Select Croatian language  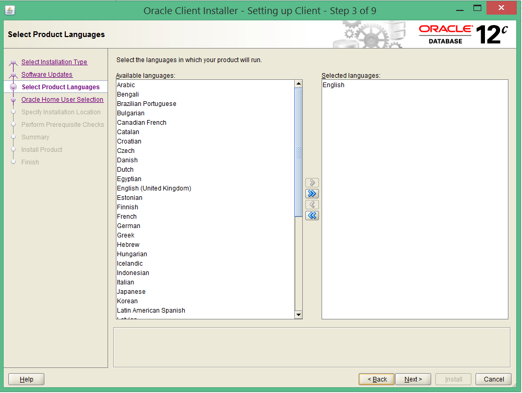point(205,141)
